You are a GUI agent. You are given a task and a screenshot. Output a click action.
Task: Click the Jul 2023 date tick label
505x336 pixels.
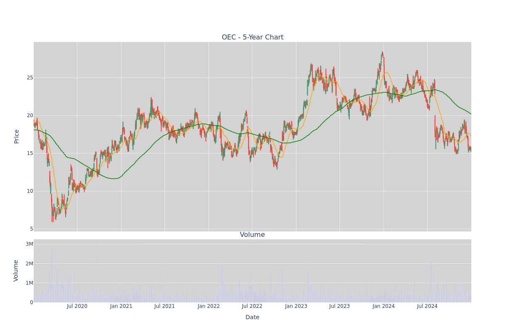point(340,306)
